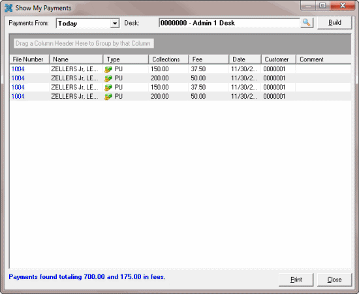The width and height of the screenshot is (359, 294).
Task: Click the PU payment icon in first row
Action: [108, 69]
